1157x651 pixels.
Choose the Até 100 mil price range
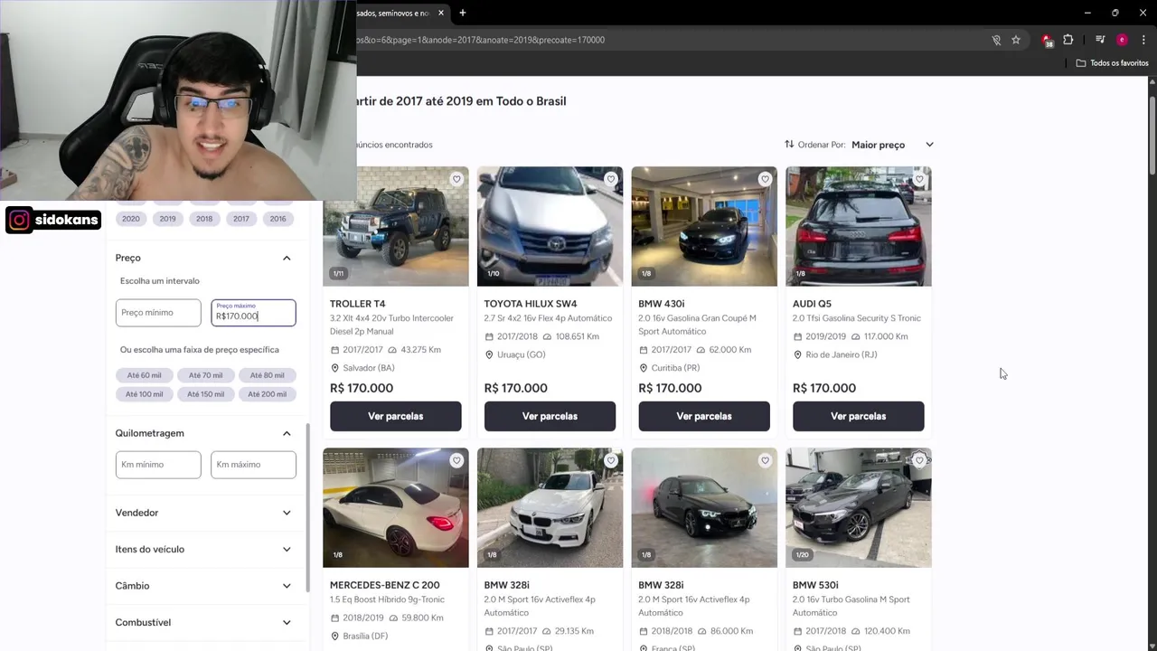click(144, 394)
